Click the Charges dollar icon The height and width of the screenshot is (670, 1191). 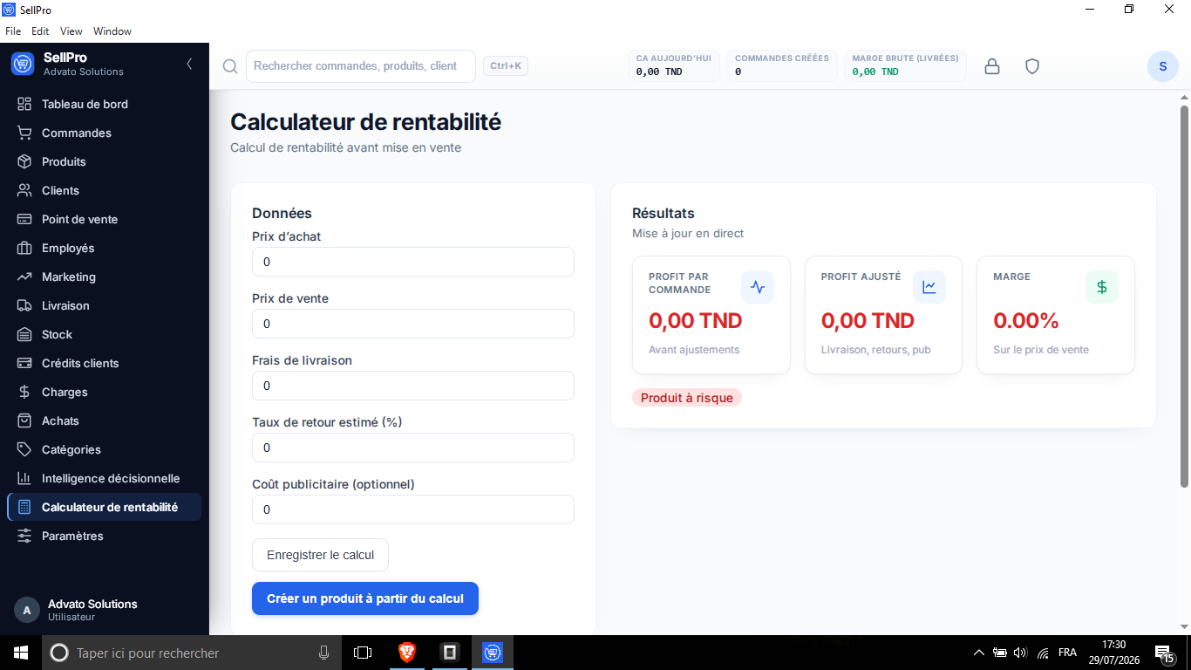coord(24,392)
